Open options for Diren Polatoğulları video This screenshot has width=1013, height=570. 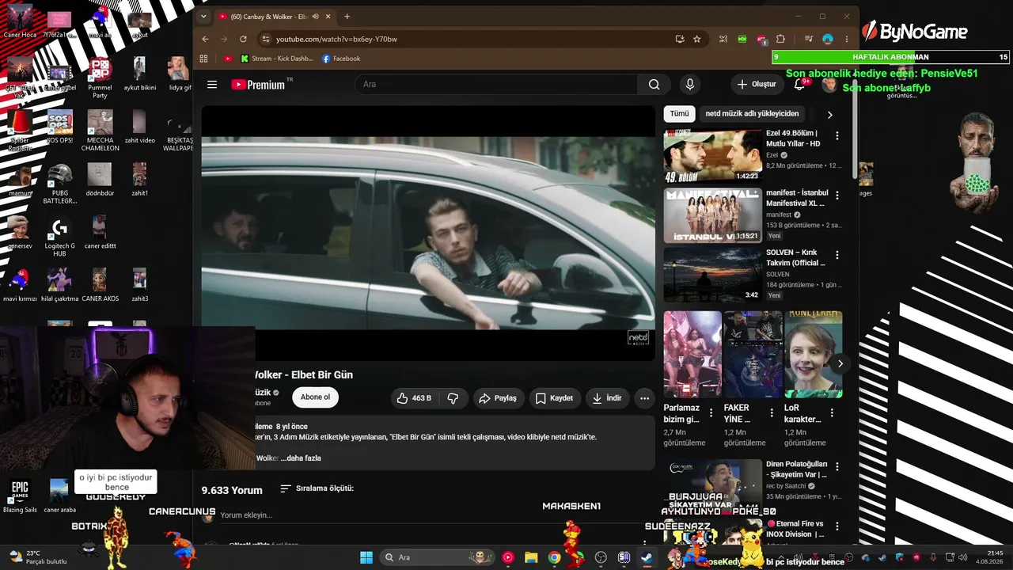tap(837, 467)
